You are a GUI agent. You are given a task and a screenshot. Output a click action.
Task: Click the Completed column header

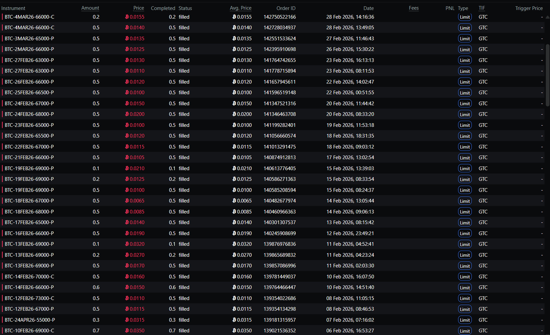(163, 8)
